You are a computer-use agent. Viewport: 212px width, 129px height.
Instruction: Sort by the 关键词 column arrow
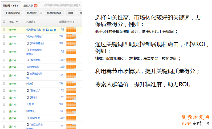coord(35,22)
